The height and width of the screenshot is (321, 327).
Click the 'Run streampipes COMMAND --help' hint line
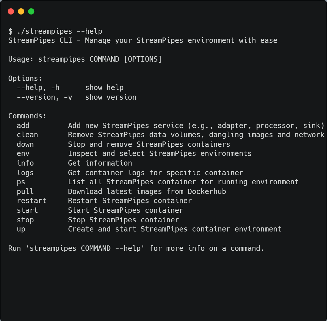pyautogui.click(x=136, y=248)
